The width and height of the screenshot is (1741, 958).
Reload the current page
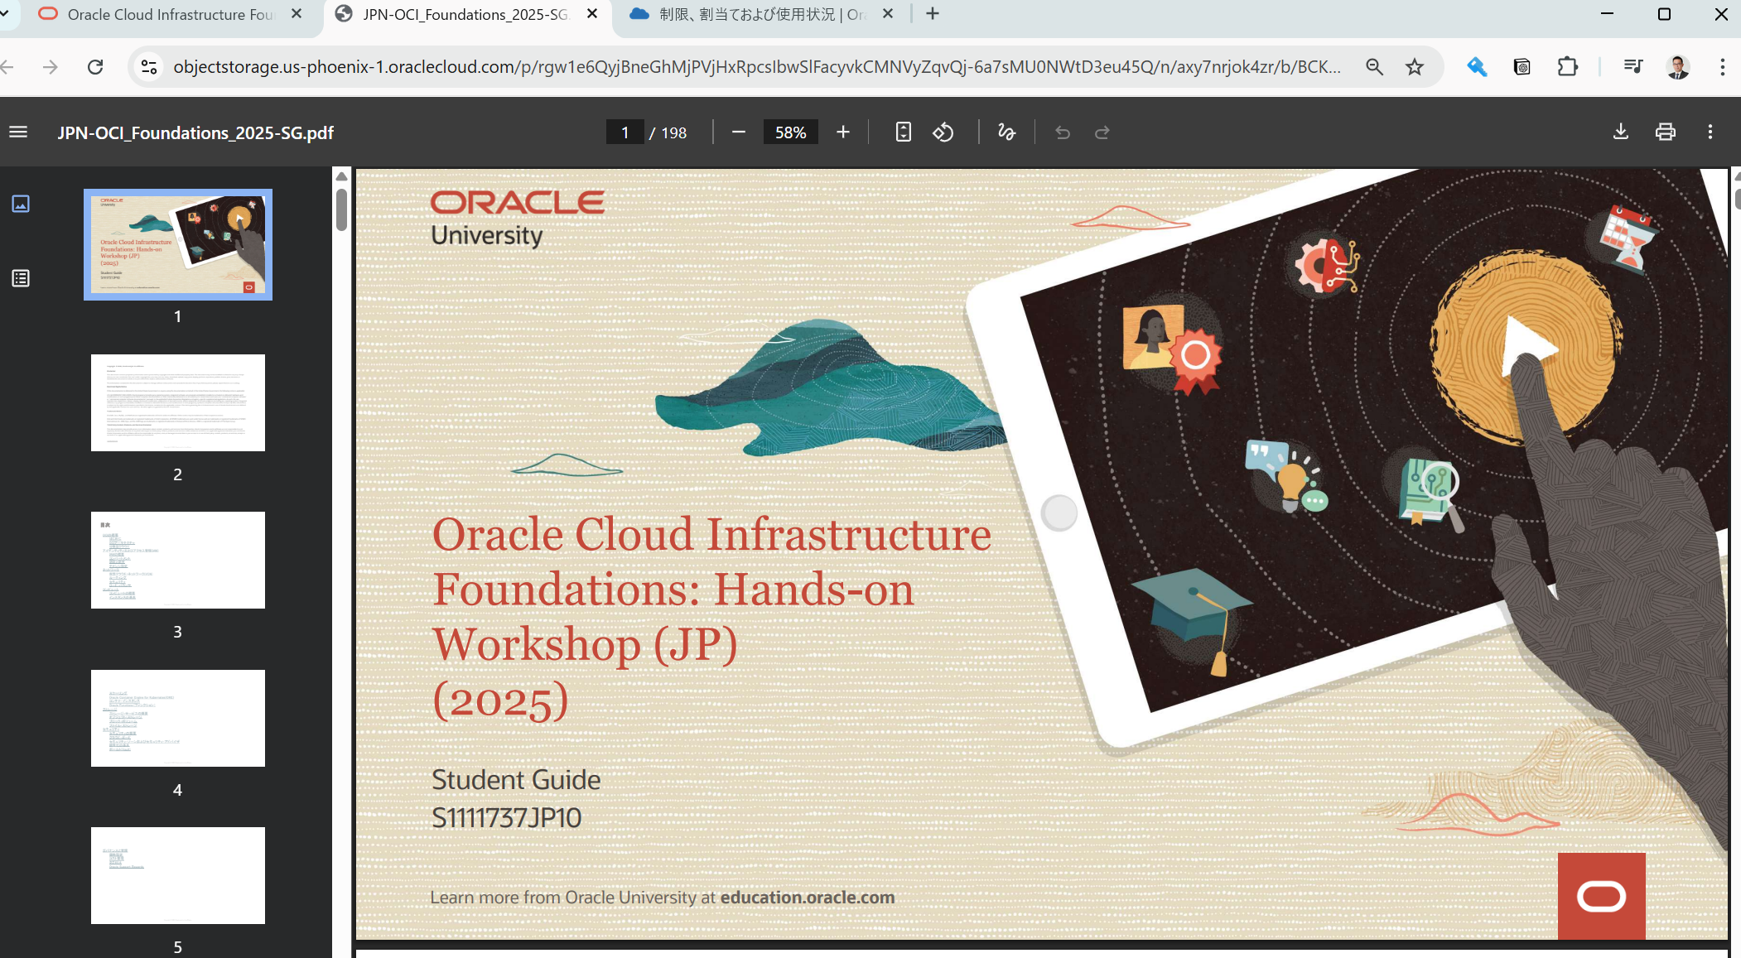pos(95,67)
